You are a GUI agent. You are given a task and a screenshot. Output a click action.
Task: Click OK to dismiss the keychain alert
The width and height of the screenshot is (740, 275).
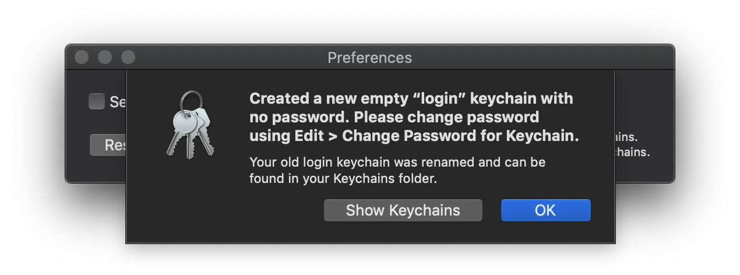click(x=545, y=210)
